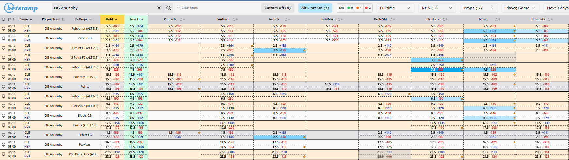Click BetMGM's struck-through 23.5 +100 cell
The height and width of the screenshot is (160, 569).
point(385,152)
